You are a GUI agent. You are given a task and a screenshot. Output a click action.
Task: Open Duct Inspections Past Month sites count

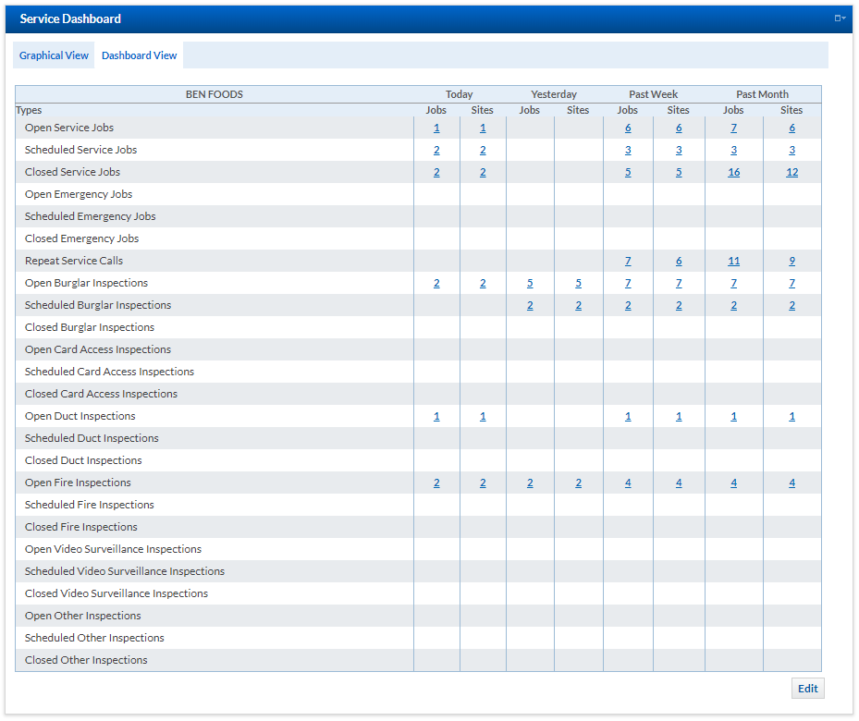coord(792,416)
